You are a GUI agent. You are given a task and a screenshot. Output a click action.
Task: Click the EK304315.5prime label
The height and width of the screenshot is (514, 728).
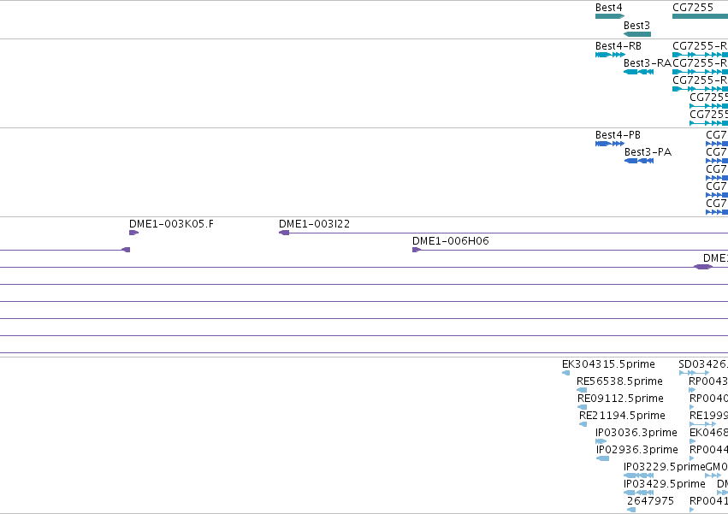click(x=608, y=364)
